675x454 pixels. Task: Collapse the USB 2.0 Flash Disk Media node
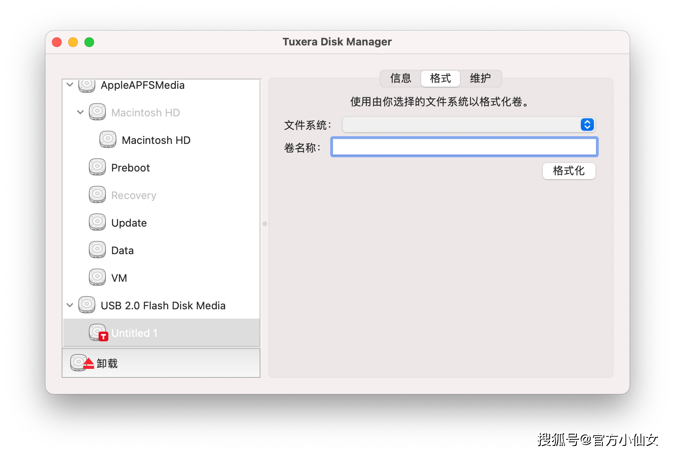click(70, 305)
